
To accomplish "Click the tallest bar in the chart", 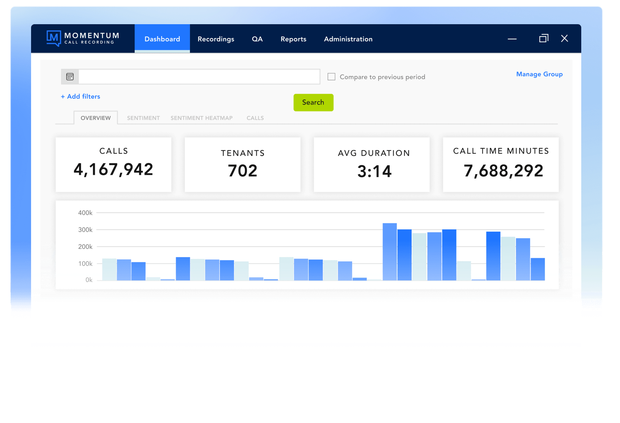I will coord(389,252).
